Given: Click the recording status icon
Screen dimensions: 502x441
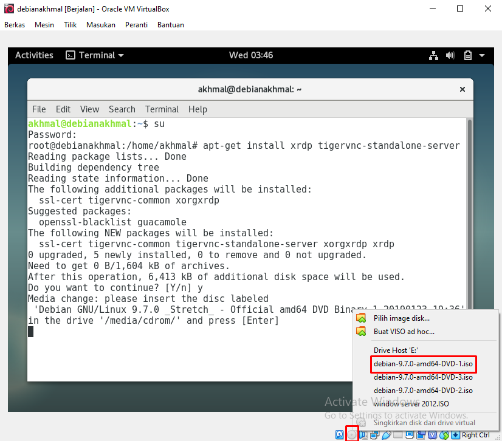Looking at the screenshot, I should [x=421, y=434].
